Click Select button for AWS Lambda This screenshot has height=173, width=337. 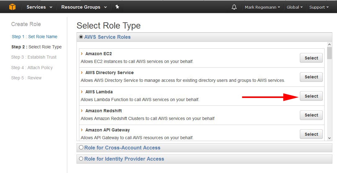point(311,96)
